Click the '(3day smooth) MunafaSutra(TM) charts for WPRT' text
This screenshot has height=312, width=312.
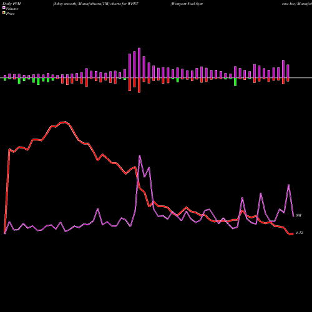tap(95, 4)
